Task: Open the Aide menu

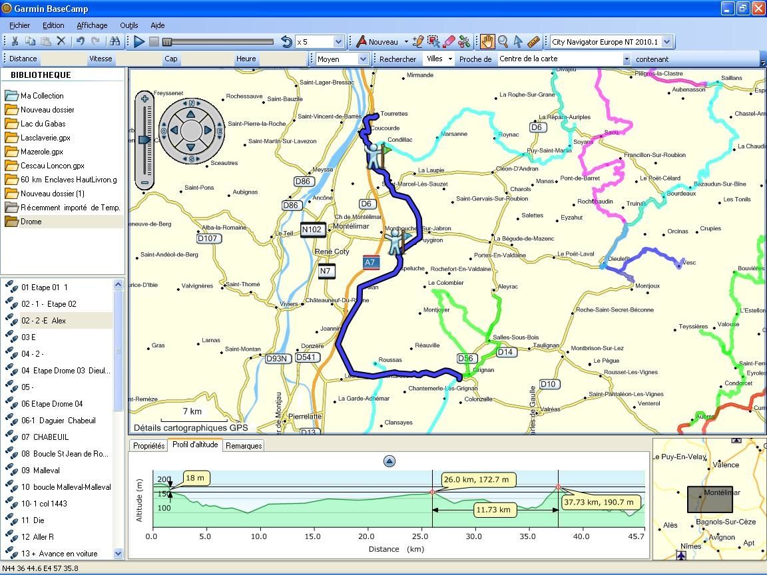Action: pos(158,25)
